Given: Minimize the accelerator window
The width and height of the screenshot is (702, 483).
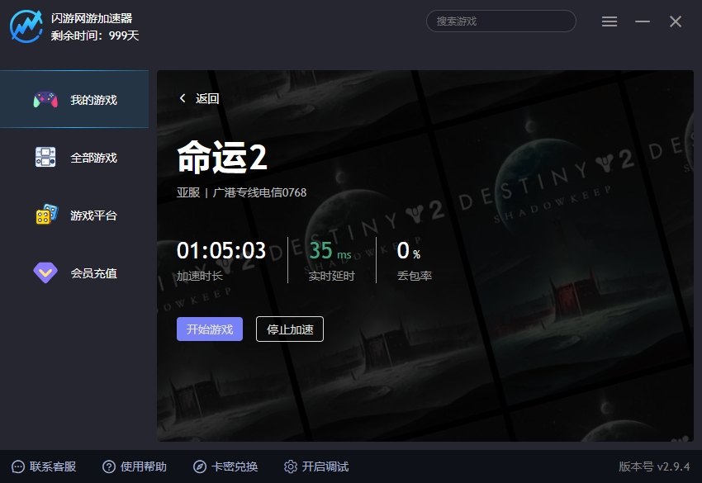Looking at the screenshot, I should coord(643,21).
